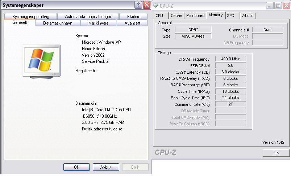The width and height of the screenshot is (291, 177).
Task: Select the Memory tab in CPU-Z
Action: [216, 15]
